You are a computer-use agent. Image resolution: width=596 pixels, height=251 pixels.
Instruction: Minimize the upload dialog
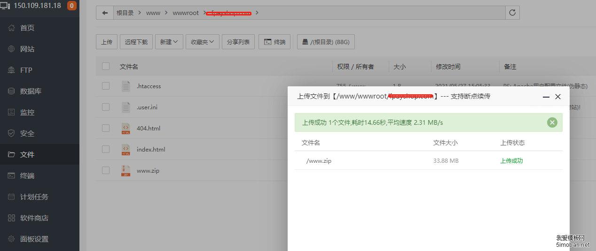tap(546, 97)
